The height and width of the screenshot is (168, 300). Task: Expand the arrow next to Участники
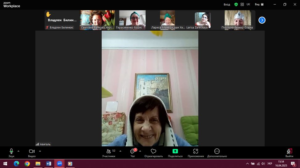point(120,151)
